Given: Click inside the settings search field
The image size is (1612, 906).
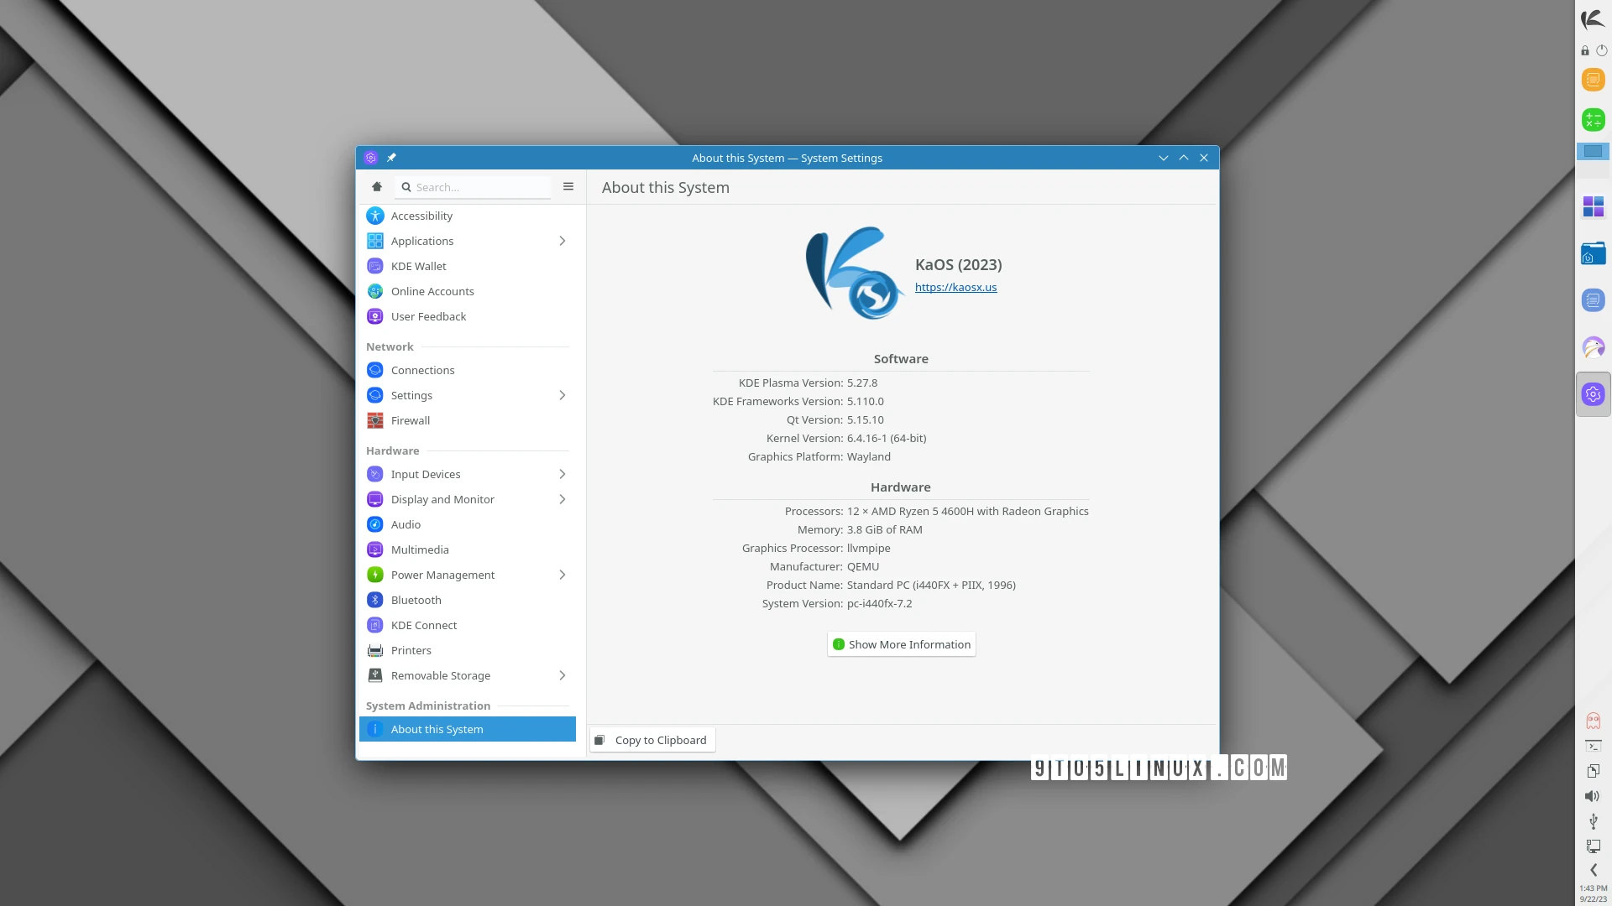Looking at the screenshot, I should pos(474,186).
